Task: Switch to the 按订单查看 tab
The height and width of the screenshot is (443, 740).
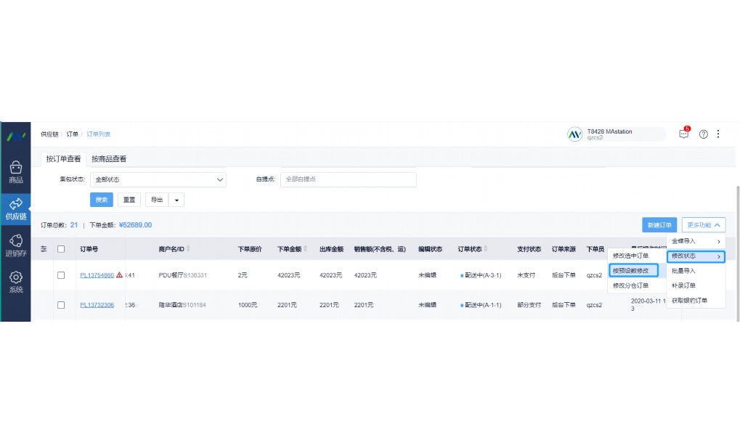Action: point(63,159)
